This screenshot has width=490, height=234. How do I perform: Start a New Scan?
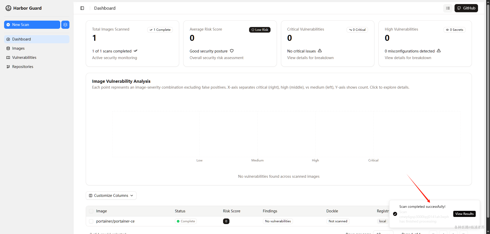click(32, 25)
